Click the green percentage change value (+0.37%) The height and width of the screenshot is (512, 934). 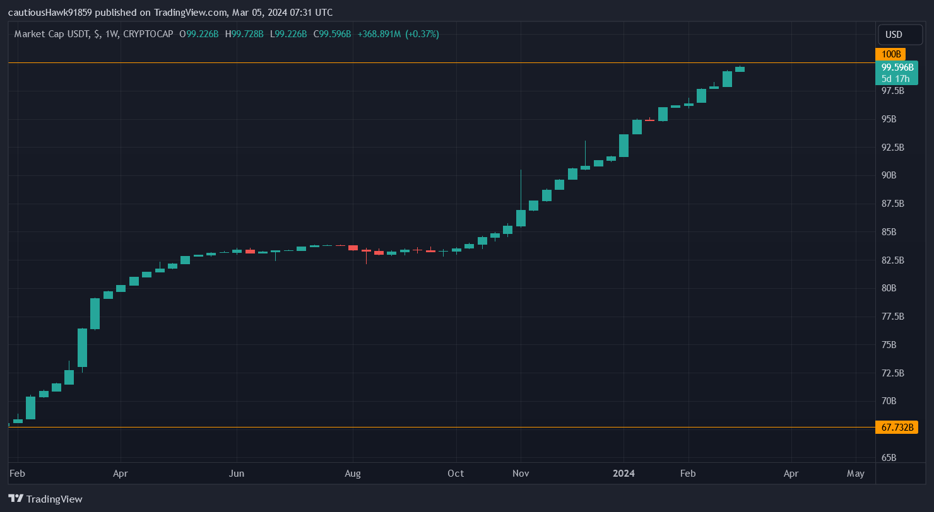[x=420, y=34]
